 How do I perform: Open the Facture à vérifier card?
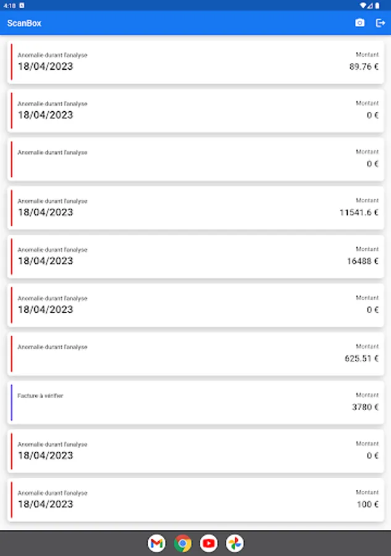(195, 402)
